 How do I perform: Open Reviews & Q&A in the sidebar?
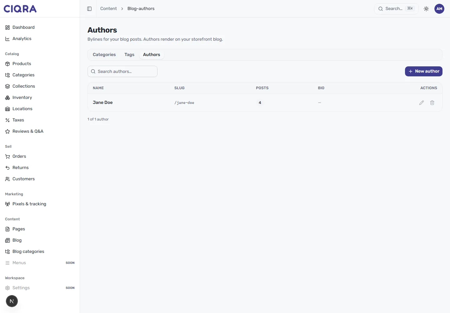pyautogui.click(x=40, y=131)
